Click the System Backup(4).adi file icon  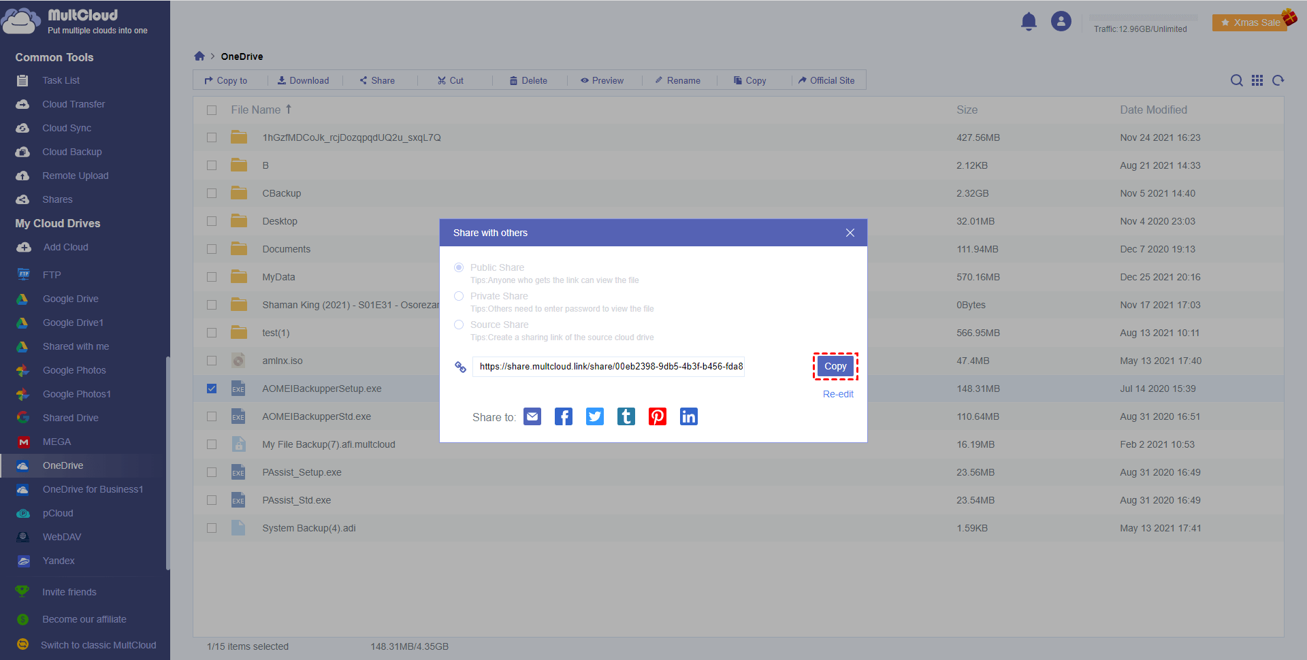[x=238, y=528]
